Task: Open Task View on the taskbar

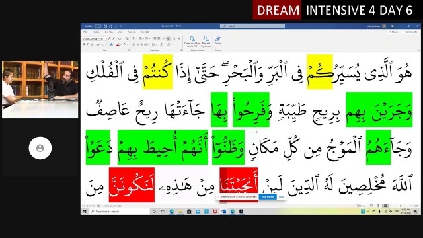Action: tap(163, 212)
